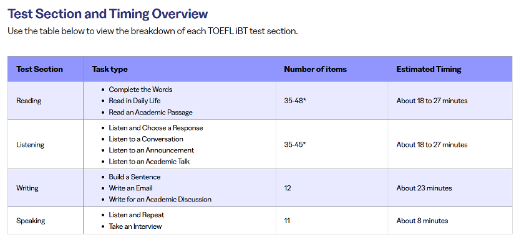Select Read in Daily Life item

tap(134, 101)
